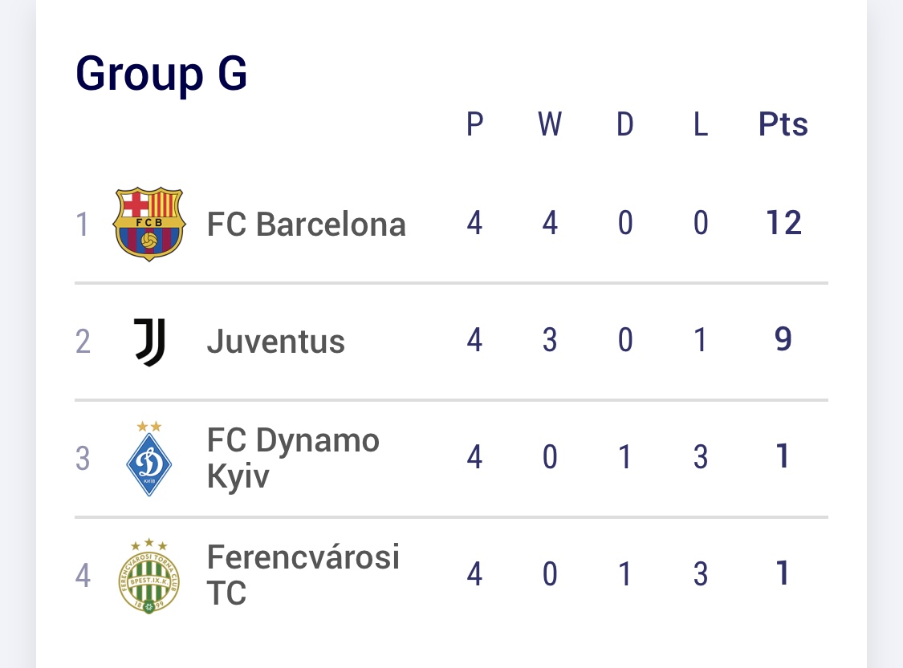The height and width of the screenshot is (668, 903).
Task: Click rank number 1 in standings
Action: click(82, 225)
